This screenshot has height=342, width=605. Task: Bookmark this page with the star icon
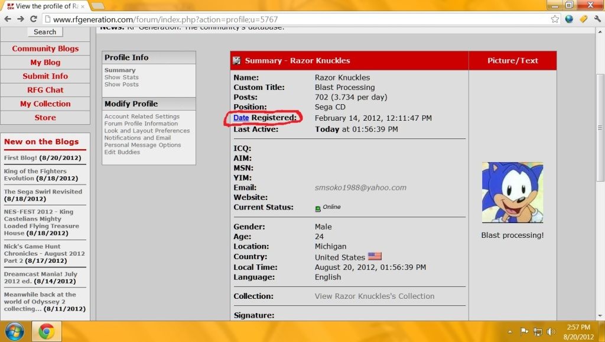[x=555, y=19]
